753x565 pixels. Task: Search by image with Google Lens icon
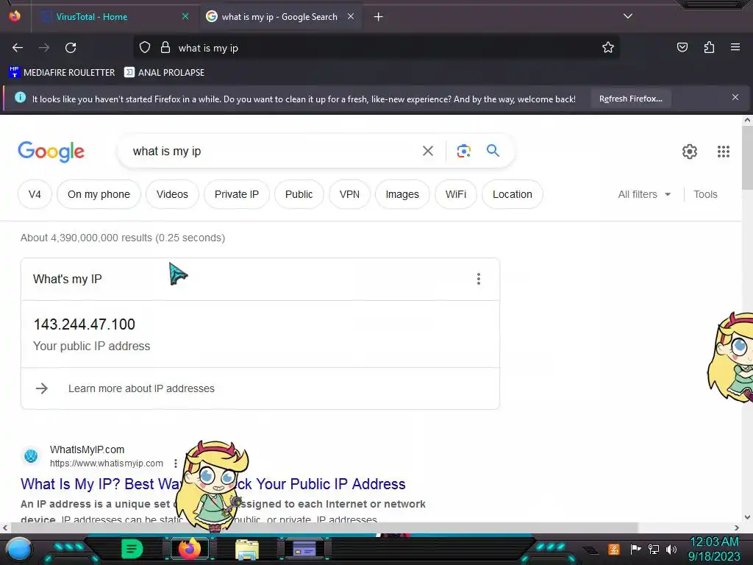pyautogui.click(x=463, y=152)
